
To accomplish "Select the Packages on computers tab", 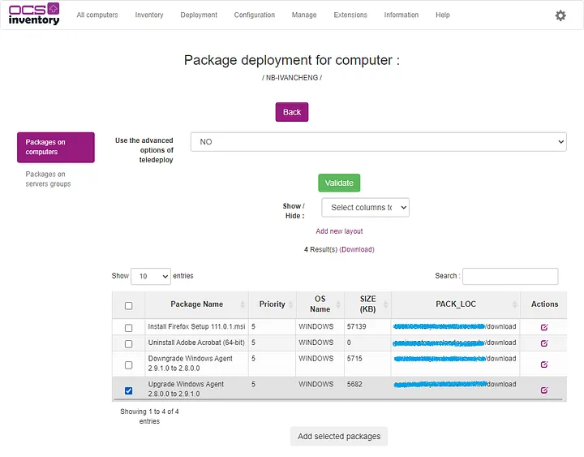I will (x=56, y=147).
